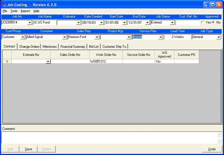Expand the Job Status dropdown

point(172,22)
